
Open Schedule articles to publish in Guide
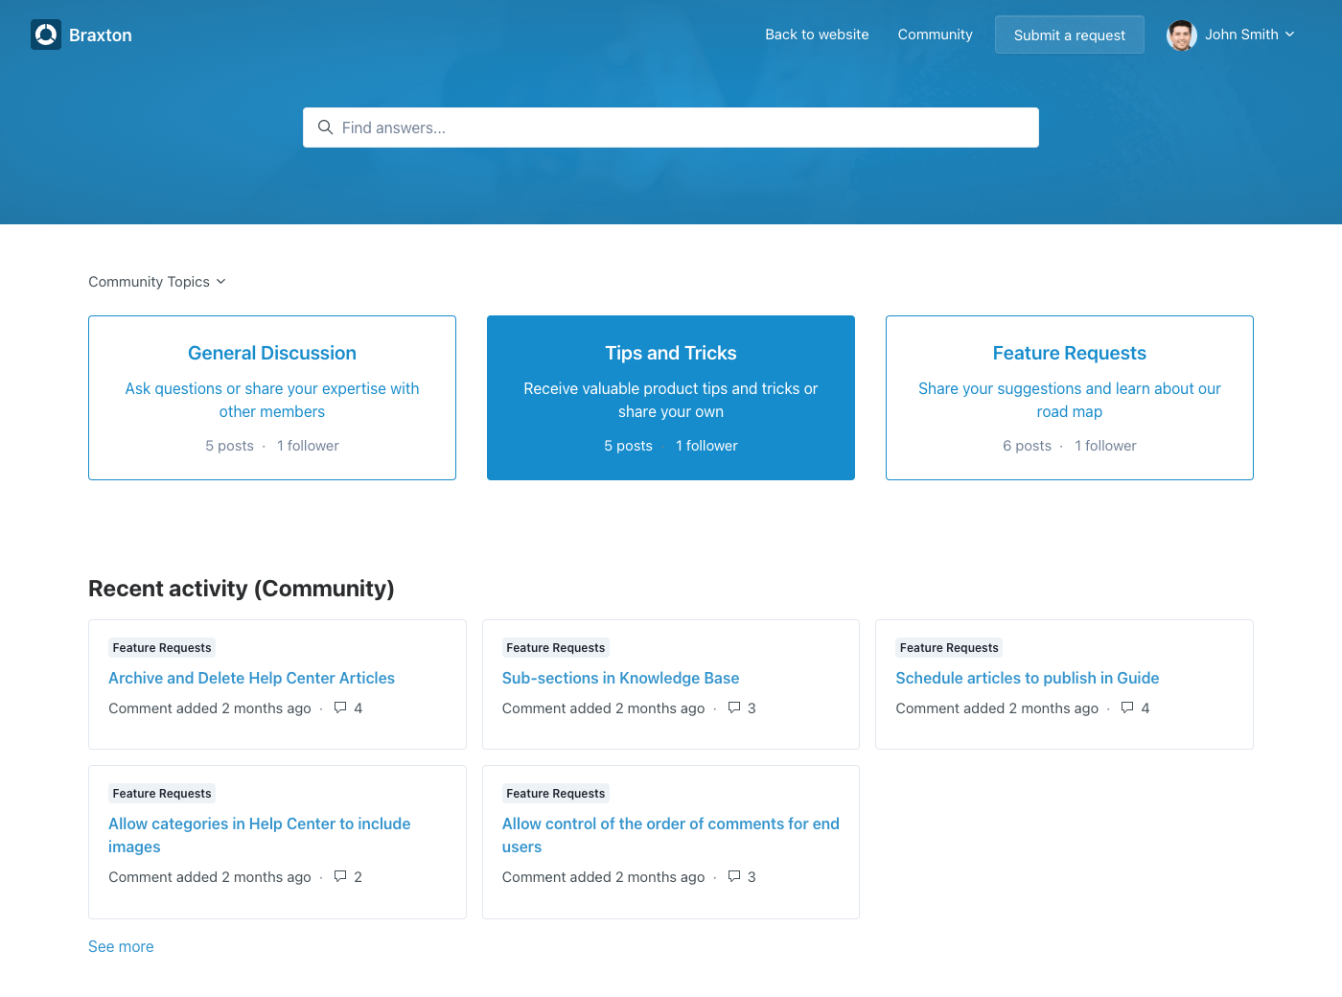1027,678
